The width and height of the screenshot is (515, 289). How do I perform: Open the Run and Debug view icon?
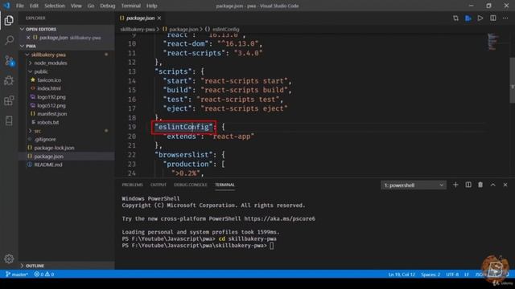[x=9, y=80]
